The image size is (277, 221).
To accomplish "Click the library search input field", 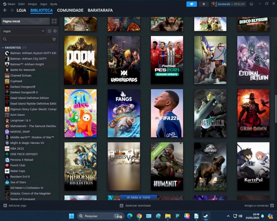I will coord(29,39).
